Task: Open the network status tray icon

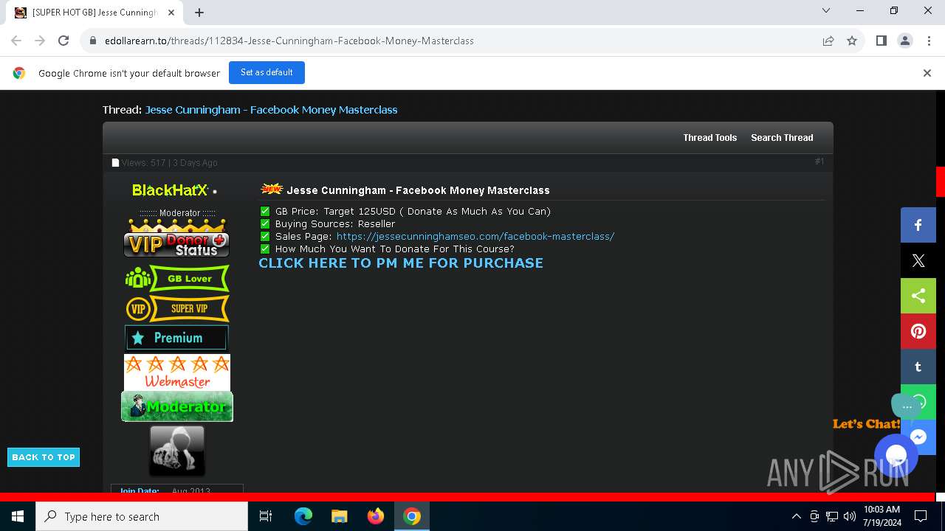Action: point(832,516)
